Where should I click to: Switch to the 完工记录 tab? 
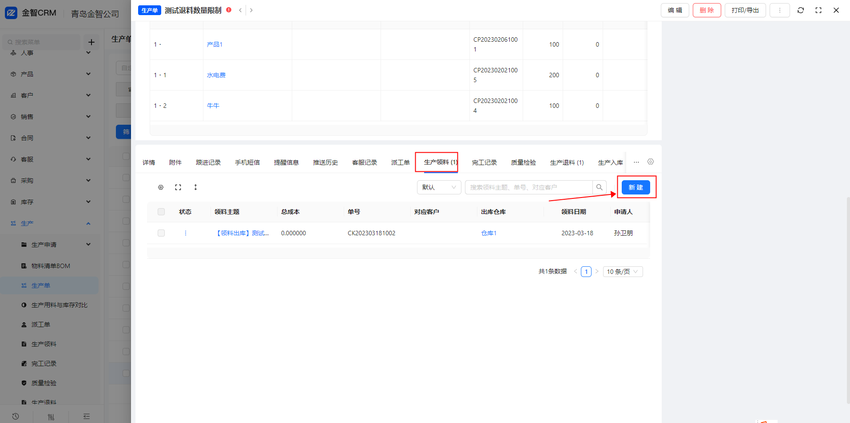[x=484, y=162]
